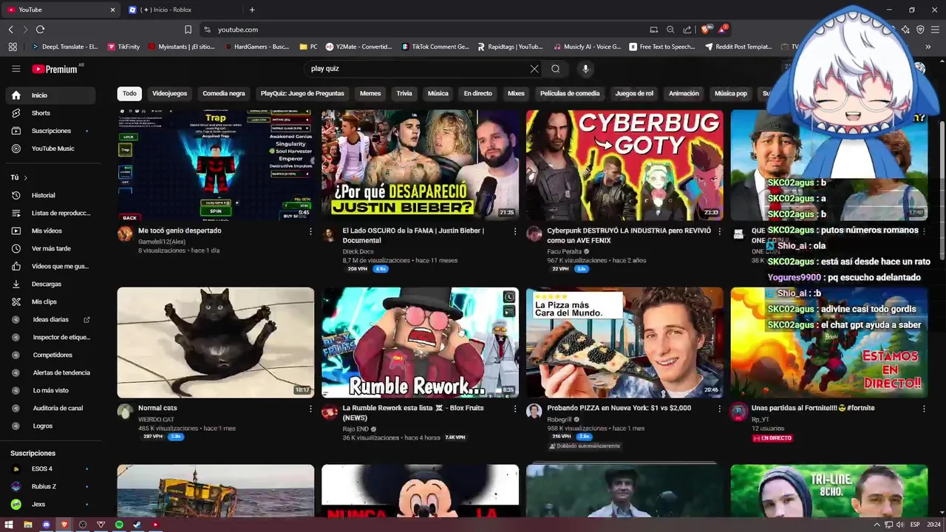Clear the search box with the X icon
The height and width of the screenshot is (532, 946).
pos(534,69)
